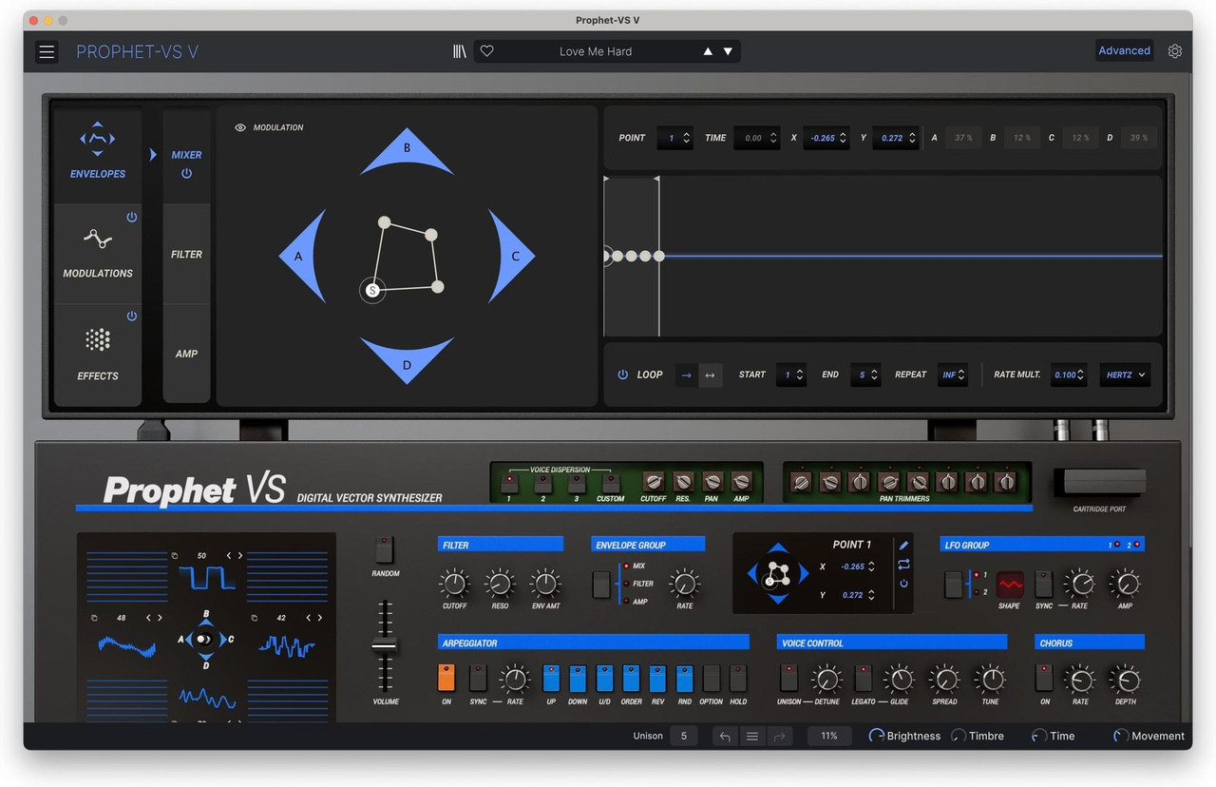The height and width of the screenshot is (787, 1216).
Task: Open the preset library browser icon
Action: coord(460,51)
